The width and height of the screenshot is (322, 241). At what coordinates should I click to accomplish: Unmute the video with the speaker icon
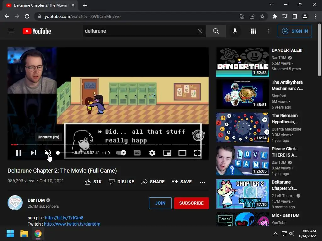coord(48,153)
